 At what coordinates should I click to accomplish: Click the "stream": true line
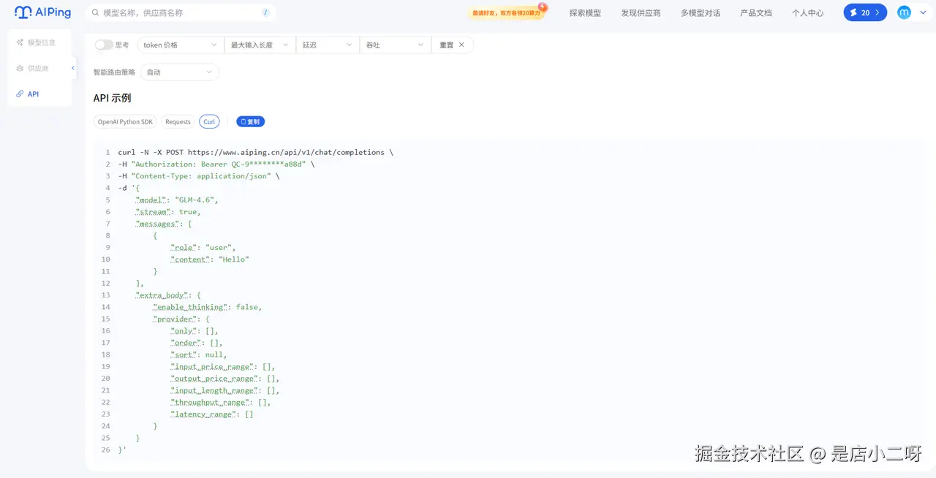pyautogui.click(x=168, y=212)
